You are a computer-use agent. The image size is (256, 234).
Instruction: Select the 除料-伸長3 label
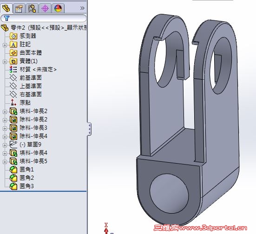pyautogui.click(x=33, y=128)
